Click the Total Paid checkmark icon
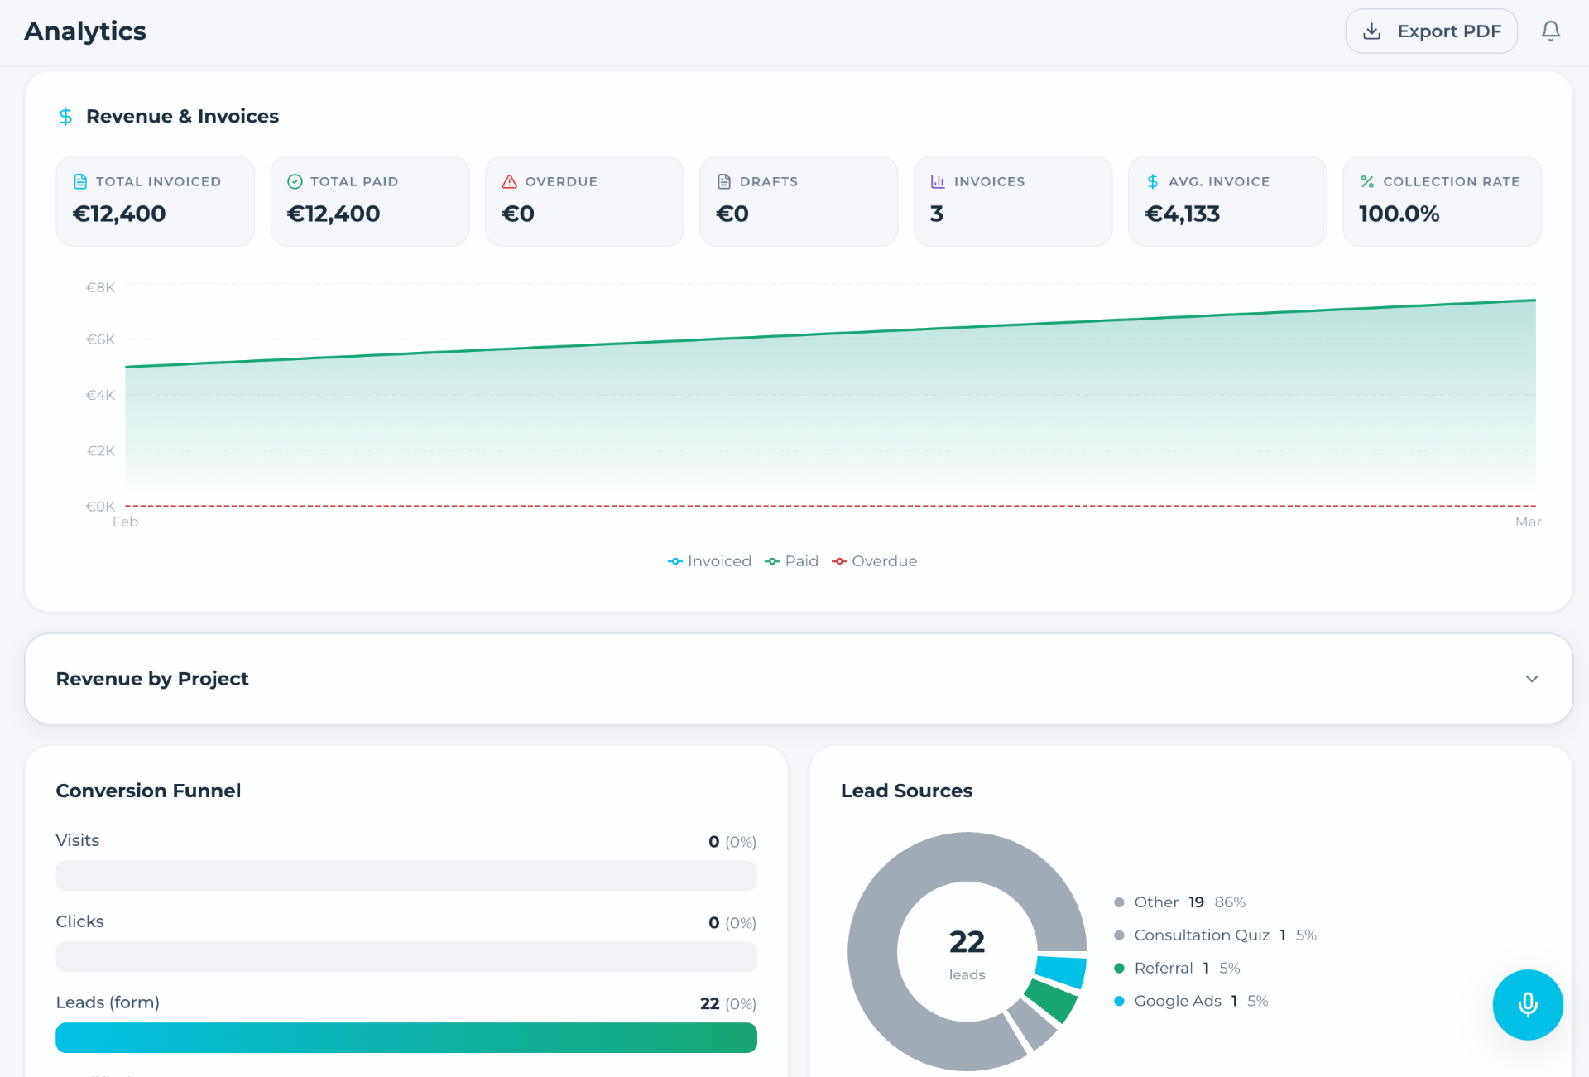Image resolution: width=1589 pixels, height=1077 pixels. [295, 181]
